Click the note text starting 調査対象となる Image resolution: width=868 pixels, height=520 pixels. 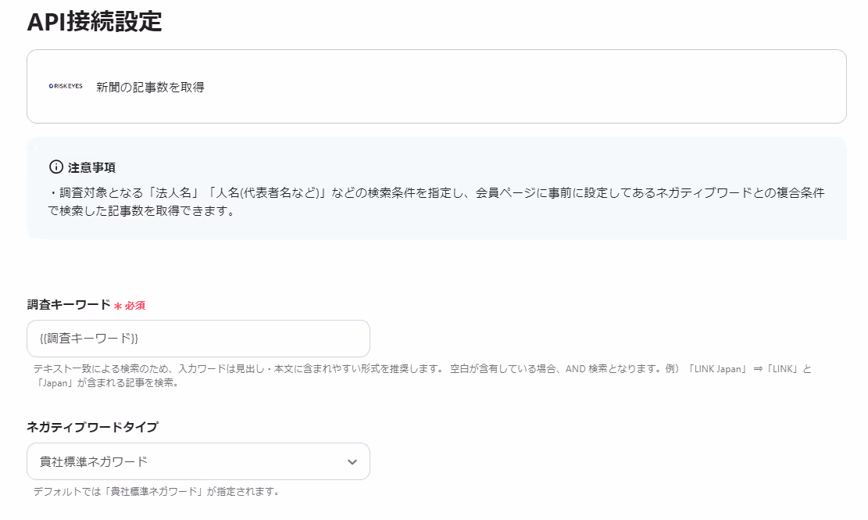(x=436, y=202)
